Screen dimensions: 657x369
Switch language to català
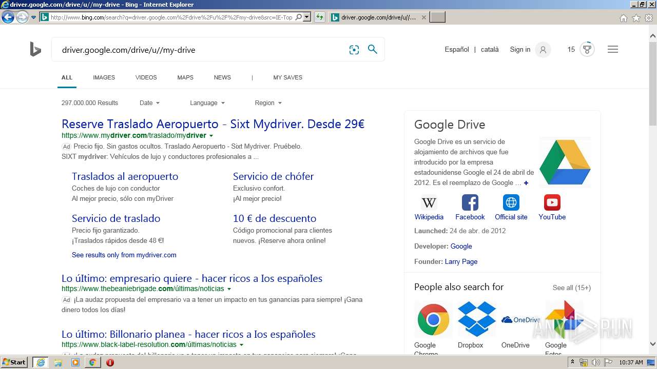click(490, 50)
